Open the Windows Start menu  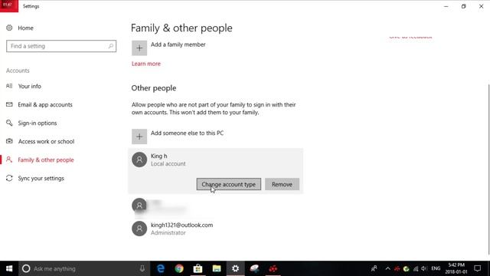pos(9,268)
